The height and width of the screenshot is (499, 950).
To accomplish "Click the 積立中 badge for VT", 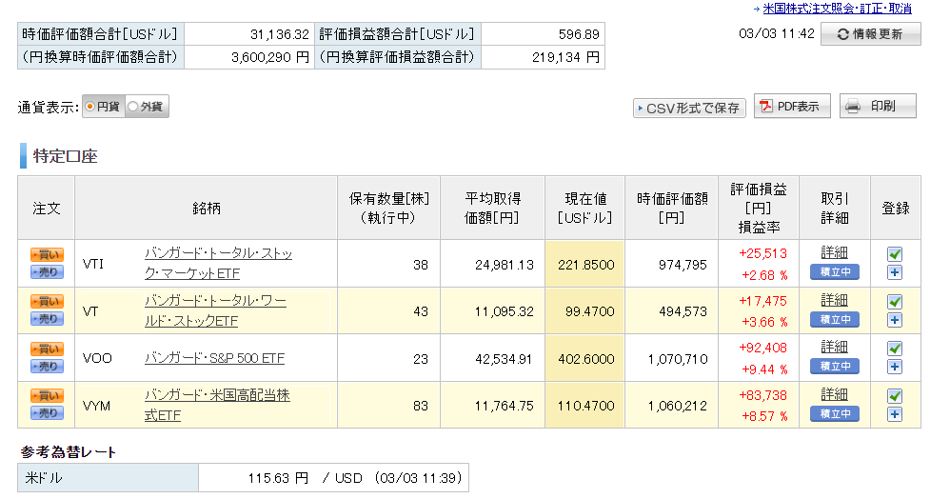I will pyautogui.click(x=835, y=320).
